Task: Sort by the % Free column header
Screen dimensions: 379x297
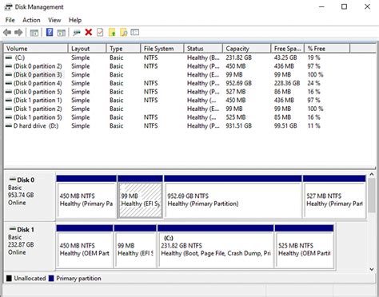Action: pos(327,49)
